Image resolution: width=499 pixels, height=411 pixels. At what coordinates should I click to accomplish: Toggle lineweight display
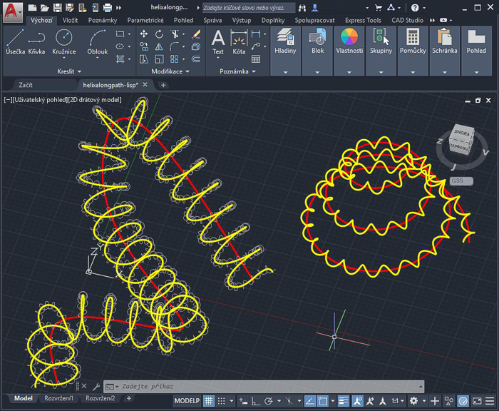click(x=343, y=401)
